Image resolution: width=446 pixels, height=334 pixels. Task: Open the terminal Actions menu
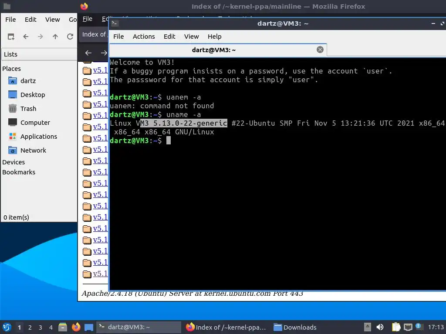[144, 37]
